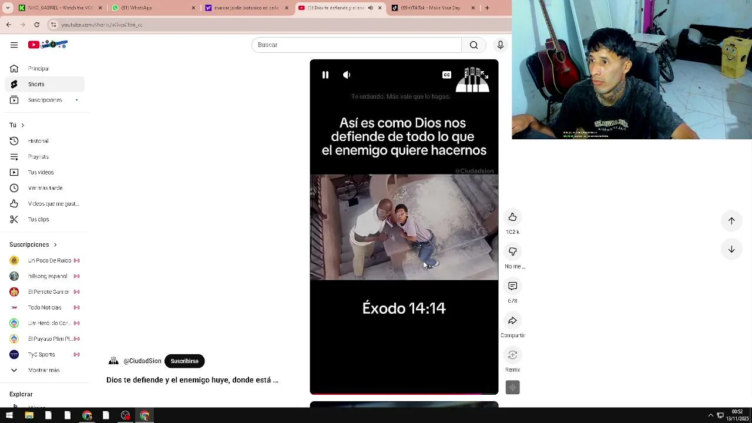Viewport: 752px width, 423px height.
Task: Open El Payaso Plim Plim channel
Action: coord(45,339)
